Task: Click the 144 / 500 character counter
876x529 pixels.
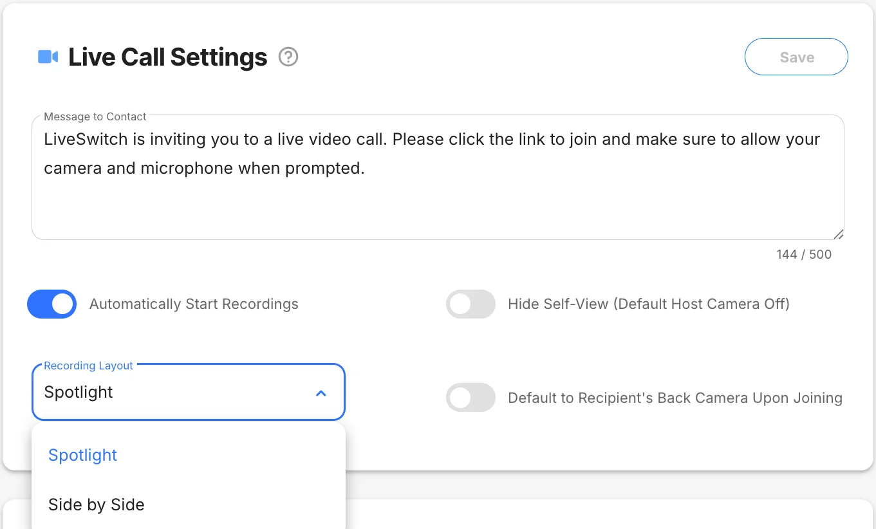Action: 804,254
